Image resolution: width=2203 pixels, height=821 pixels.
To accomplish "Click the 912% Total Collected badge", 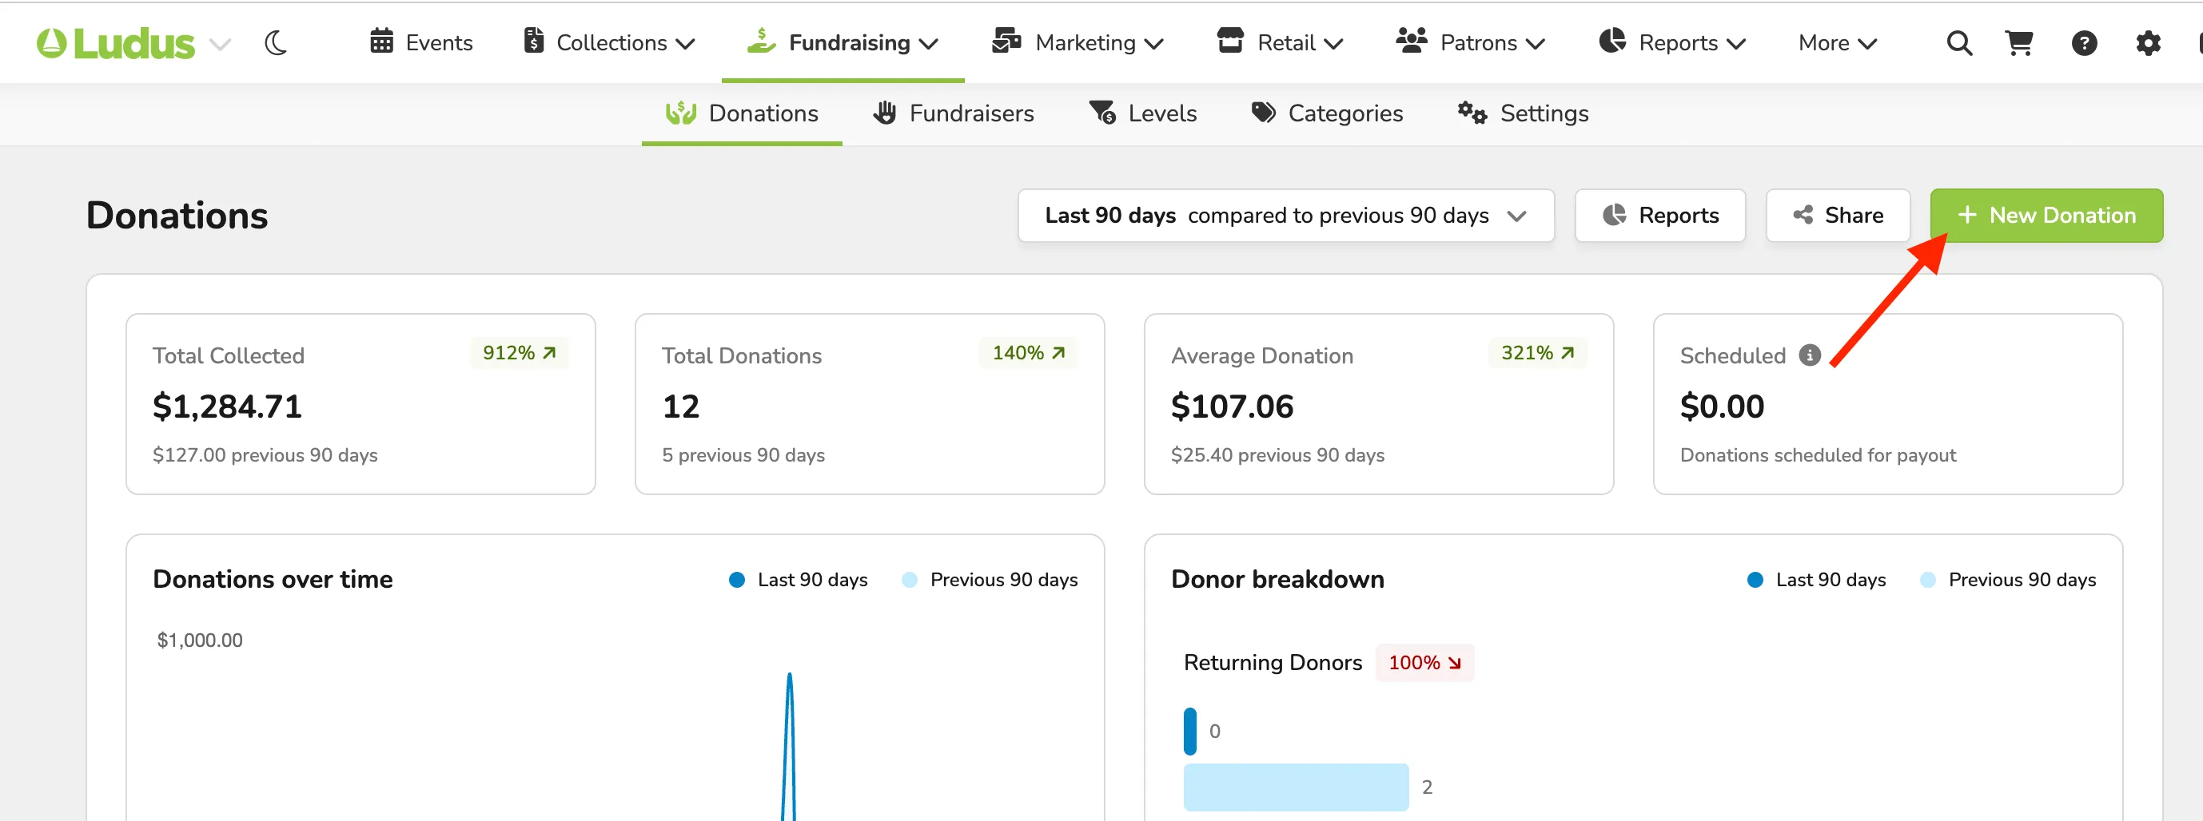I will pos(519,353).
